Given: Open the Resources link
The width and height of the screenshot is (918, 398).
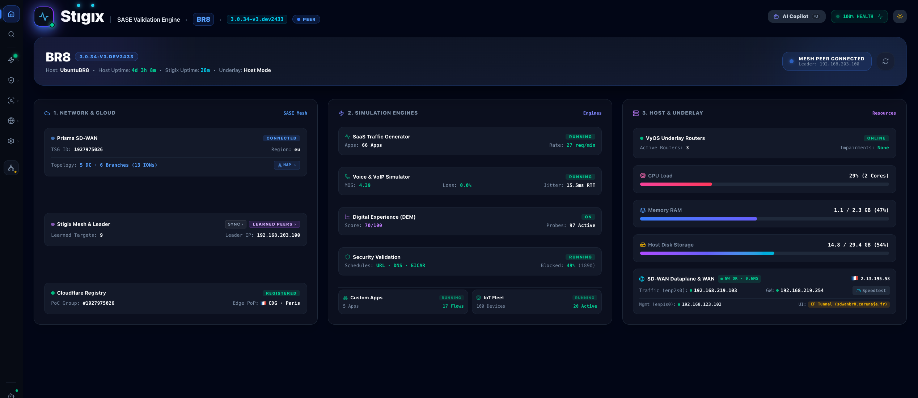Looking at the screenshot, I should coord(884,113).
